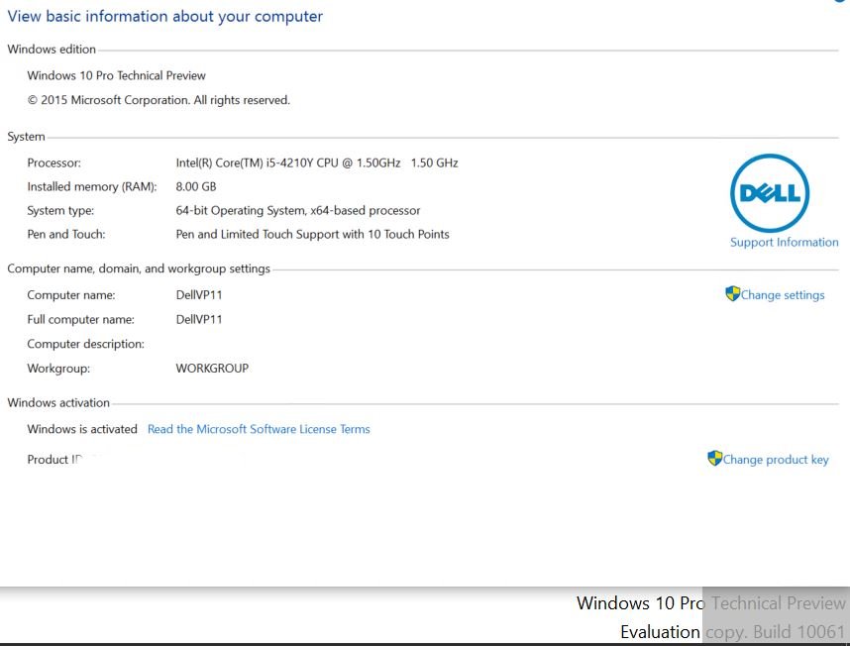Click the 8.00 GB installed memory value
This screenshot has width=850, height=646.
[x=196, y=187]
